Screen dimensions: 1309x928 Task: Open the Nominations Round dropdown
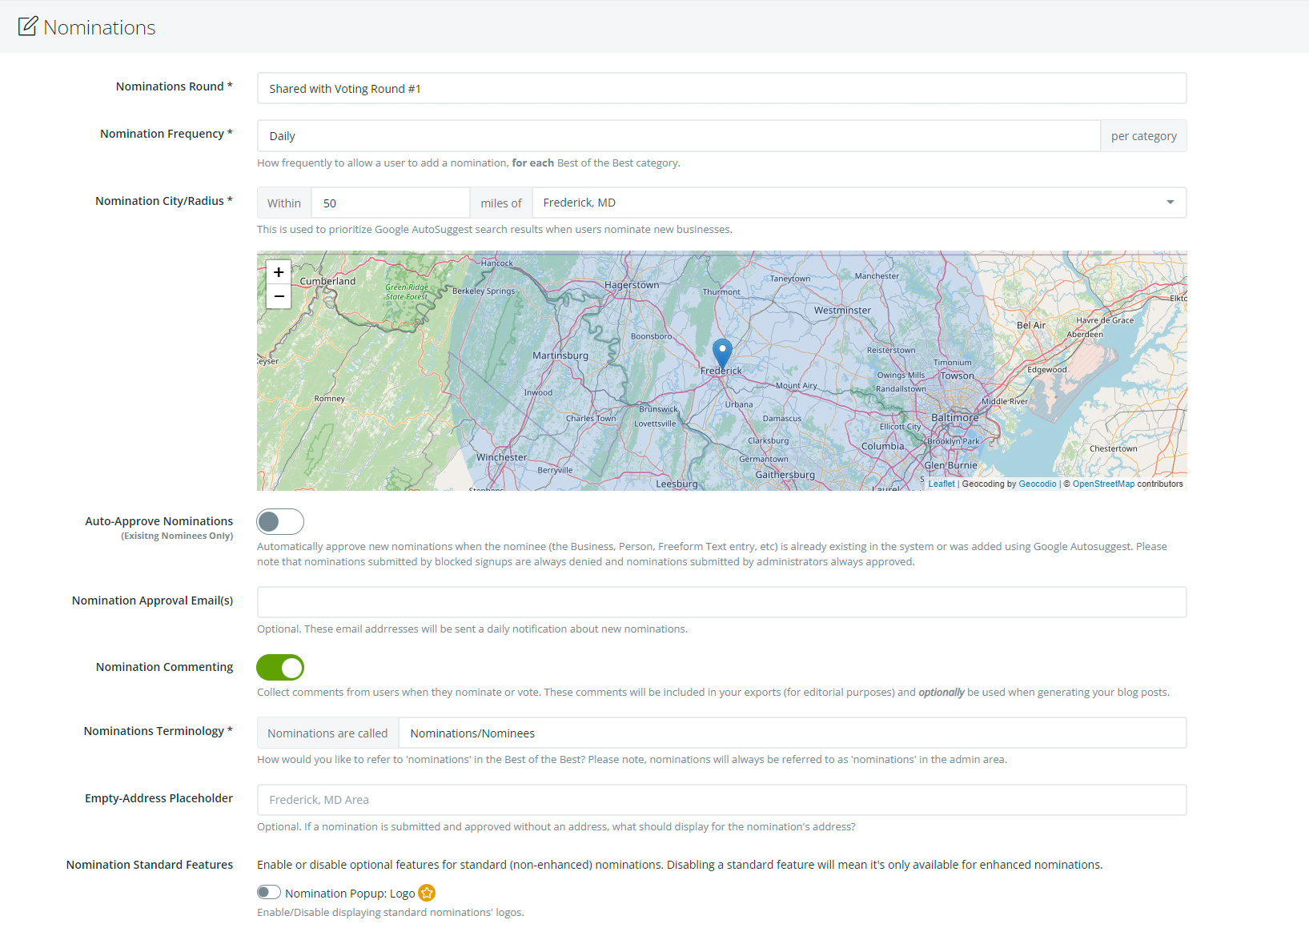click(x=721, y=89)
